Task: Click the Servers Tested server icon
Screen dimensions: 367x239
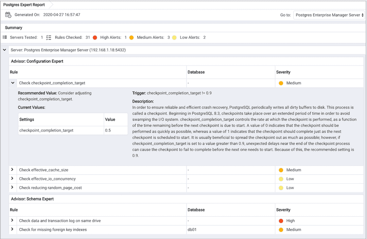Action: (5, 37)
